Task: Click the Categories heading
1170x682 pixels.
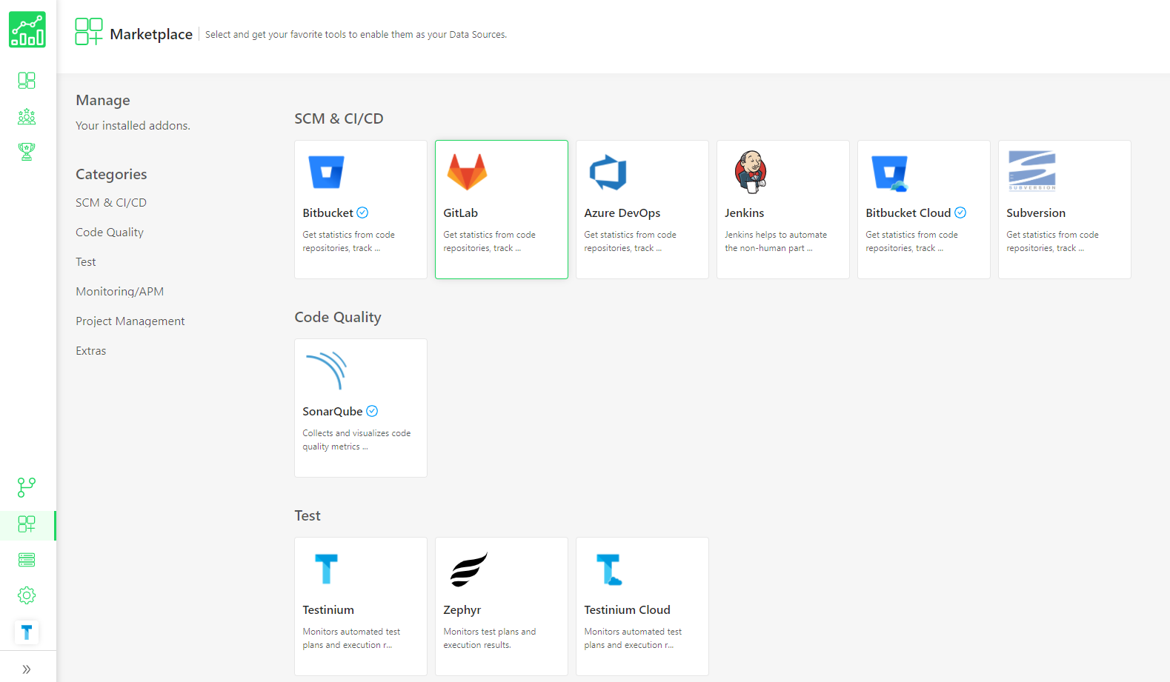Action: point(111,174)
